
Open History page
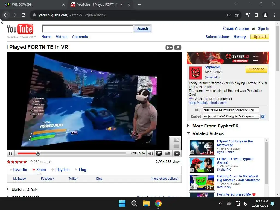pos(240,37)
